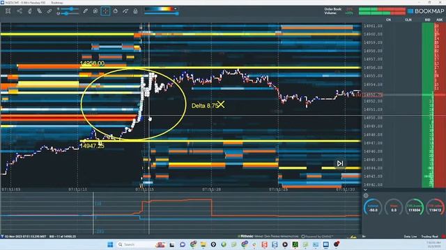Click price level 14961.00 on the ladder

(373, 26)
